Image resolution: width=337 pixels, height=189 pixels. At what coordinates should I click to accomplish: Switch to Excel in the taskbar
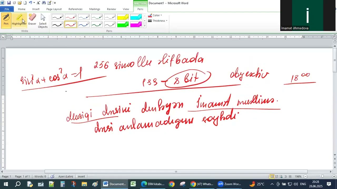133,184
